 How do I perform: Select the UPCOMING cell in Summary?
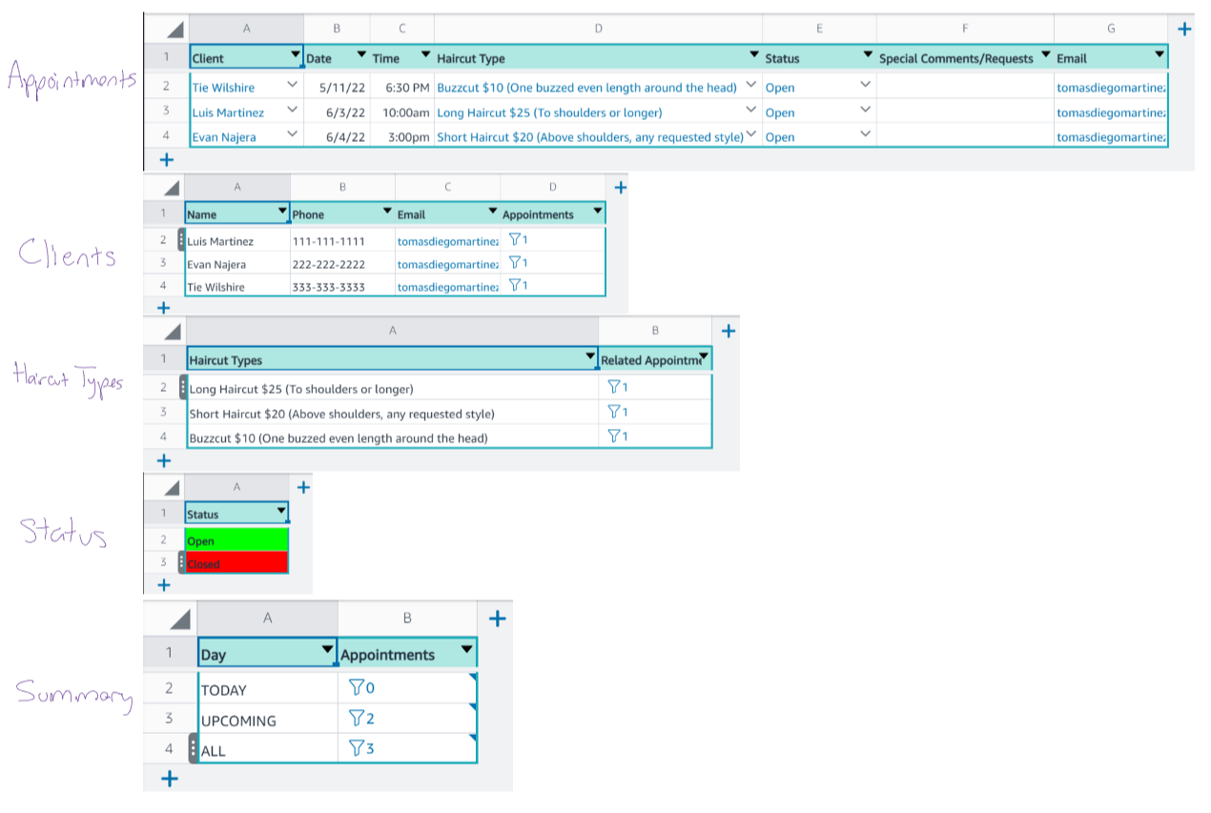coord(268,720)
